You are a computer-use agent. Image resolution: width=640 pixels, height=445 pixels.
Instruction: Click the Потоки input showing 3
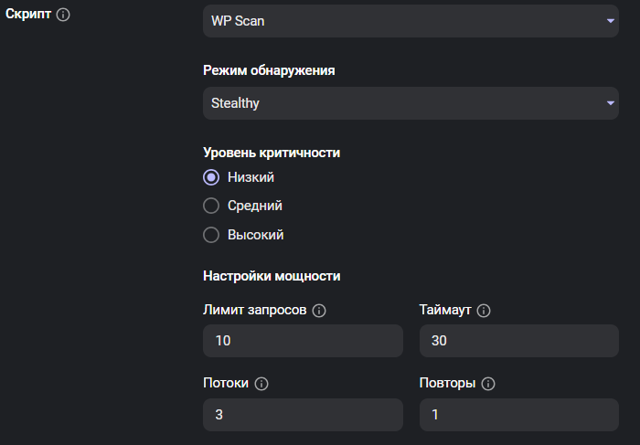[303, 415]
